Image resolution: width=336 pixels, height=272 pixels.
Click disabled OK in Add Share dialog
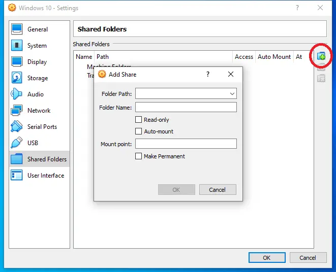click(x=176, y=190)
